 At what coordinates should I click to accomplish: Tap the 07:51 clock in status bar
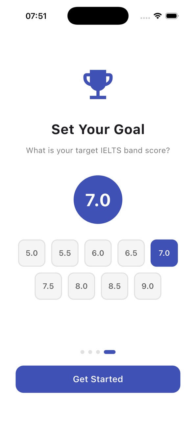(x=36, y=16)
